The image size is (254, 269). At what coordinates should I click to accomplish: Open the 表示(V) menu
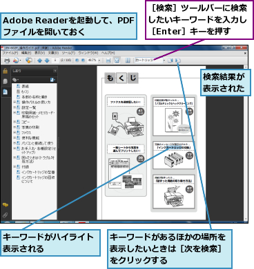point(40,53)
